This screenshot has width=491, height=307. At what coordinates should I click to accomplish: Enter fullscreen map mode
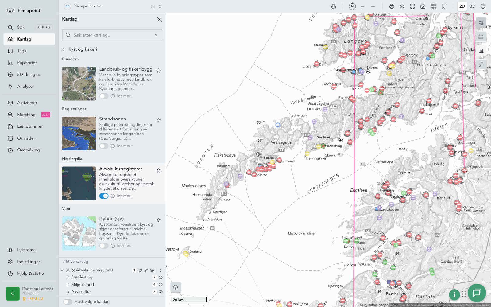point(412,6)
